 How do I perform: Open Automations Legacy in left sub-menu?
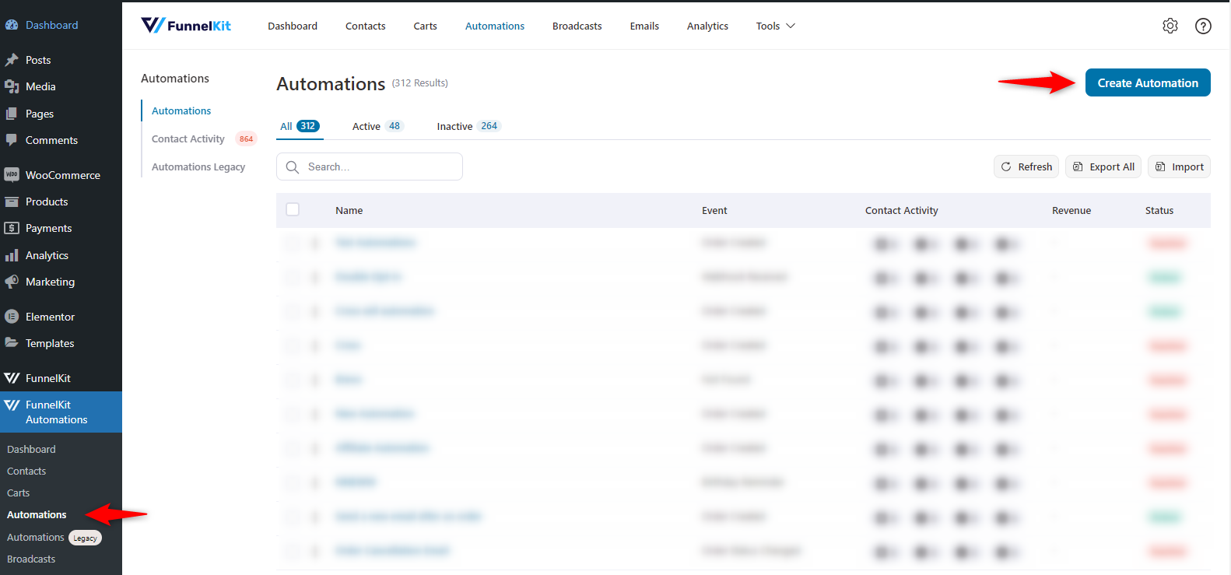198,167
